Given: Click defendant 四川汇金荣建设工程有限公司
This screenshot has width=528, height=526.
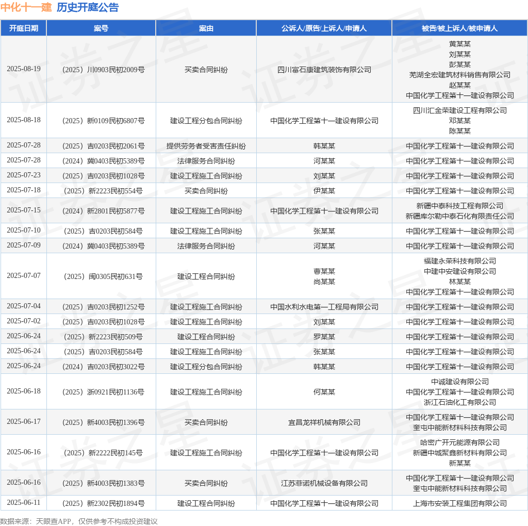Looking at the screenshot, I should tap(459, 110).
